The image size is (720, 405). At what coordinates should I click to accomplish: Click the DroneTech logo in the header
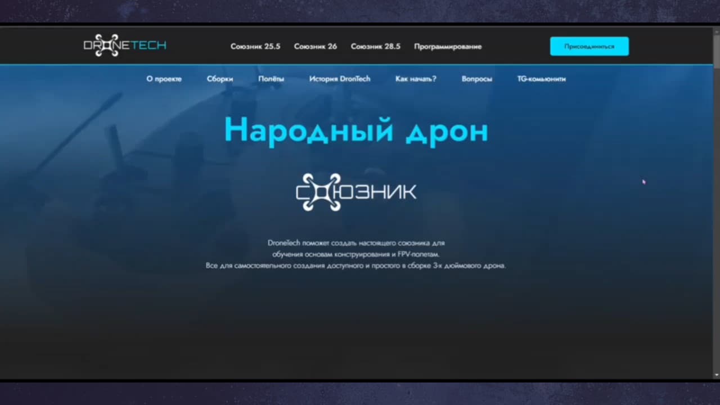(125, 46)
